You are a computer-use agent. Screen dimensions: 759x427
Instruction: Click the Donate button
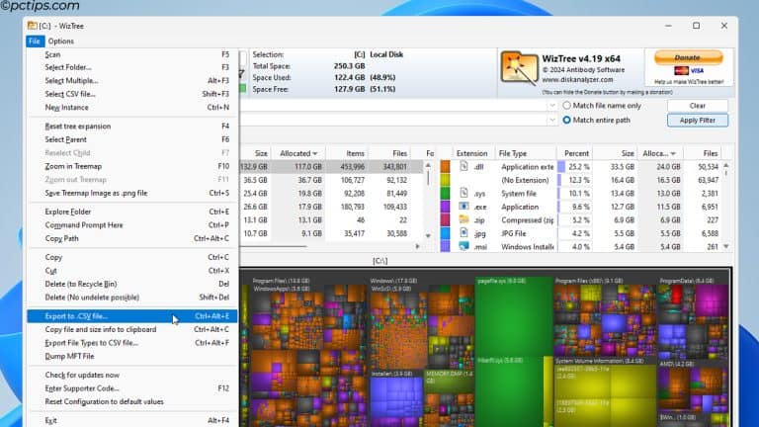(x=688, y=57)
